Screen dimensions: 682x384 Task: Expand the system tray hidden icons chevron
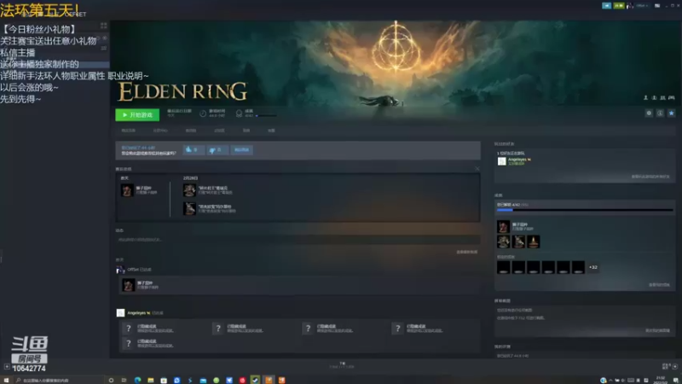[610, 380]
